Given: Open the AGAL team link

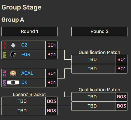Looking at the screenshot, I should coord(27,73).
